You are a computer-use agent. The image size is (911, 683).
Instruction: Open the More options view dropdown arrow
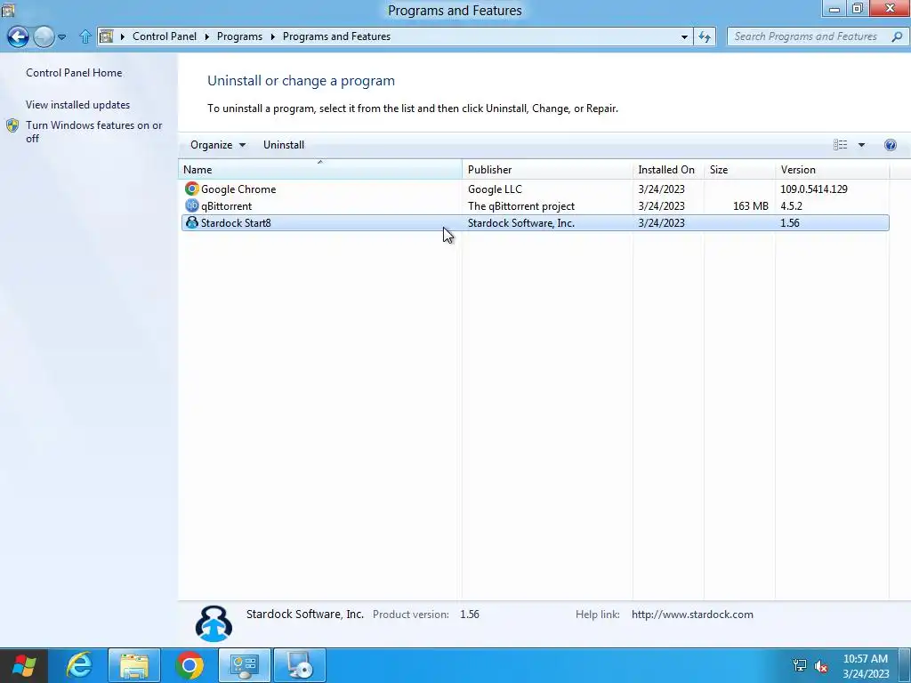(x=861, y=145)
